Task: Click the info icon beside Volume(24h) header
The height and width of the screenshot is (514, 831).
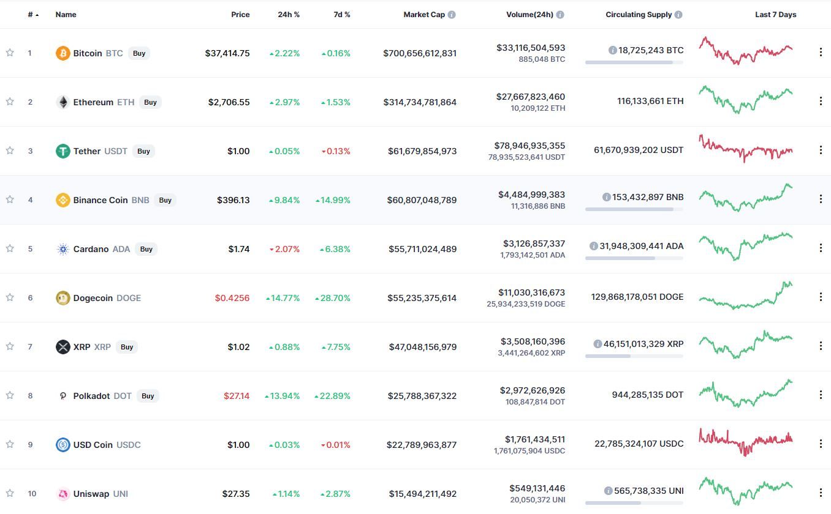Action: (x=560, y=15)
